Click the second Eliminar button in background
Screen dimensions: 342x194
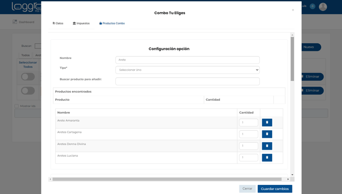(x=312, y=91)
